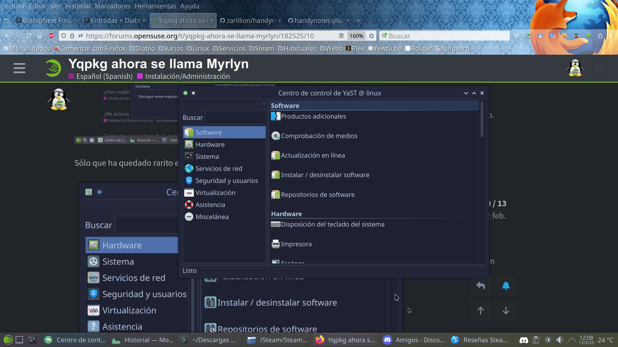Open Repositorios de software module

point(317,195)
